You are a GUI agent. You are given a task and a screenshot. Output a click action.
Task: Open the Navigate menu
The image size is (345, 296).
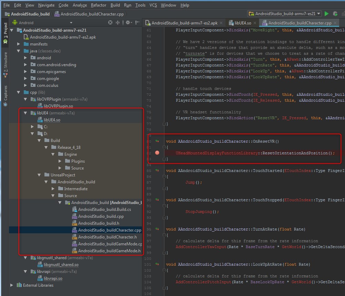pyautogui.click(x=46, y=5)
